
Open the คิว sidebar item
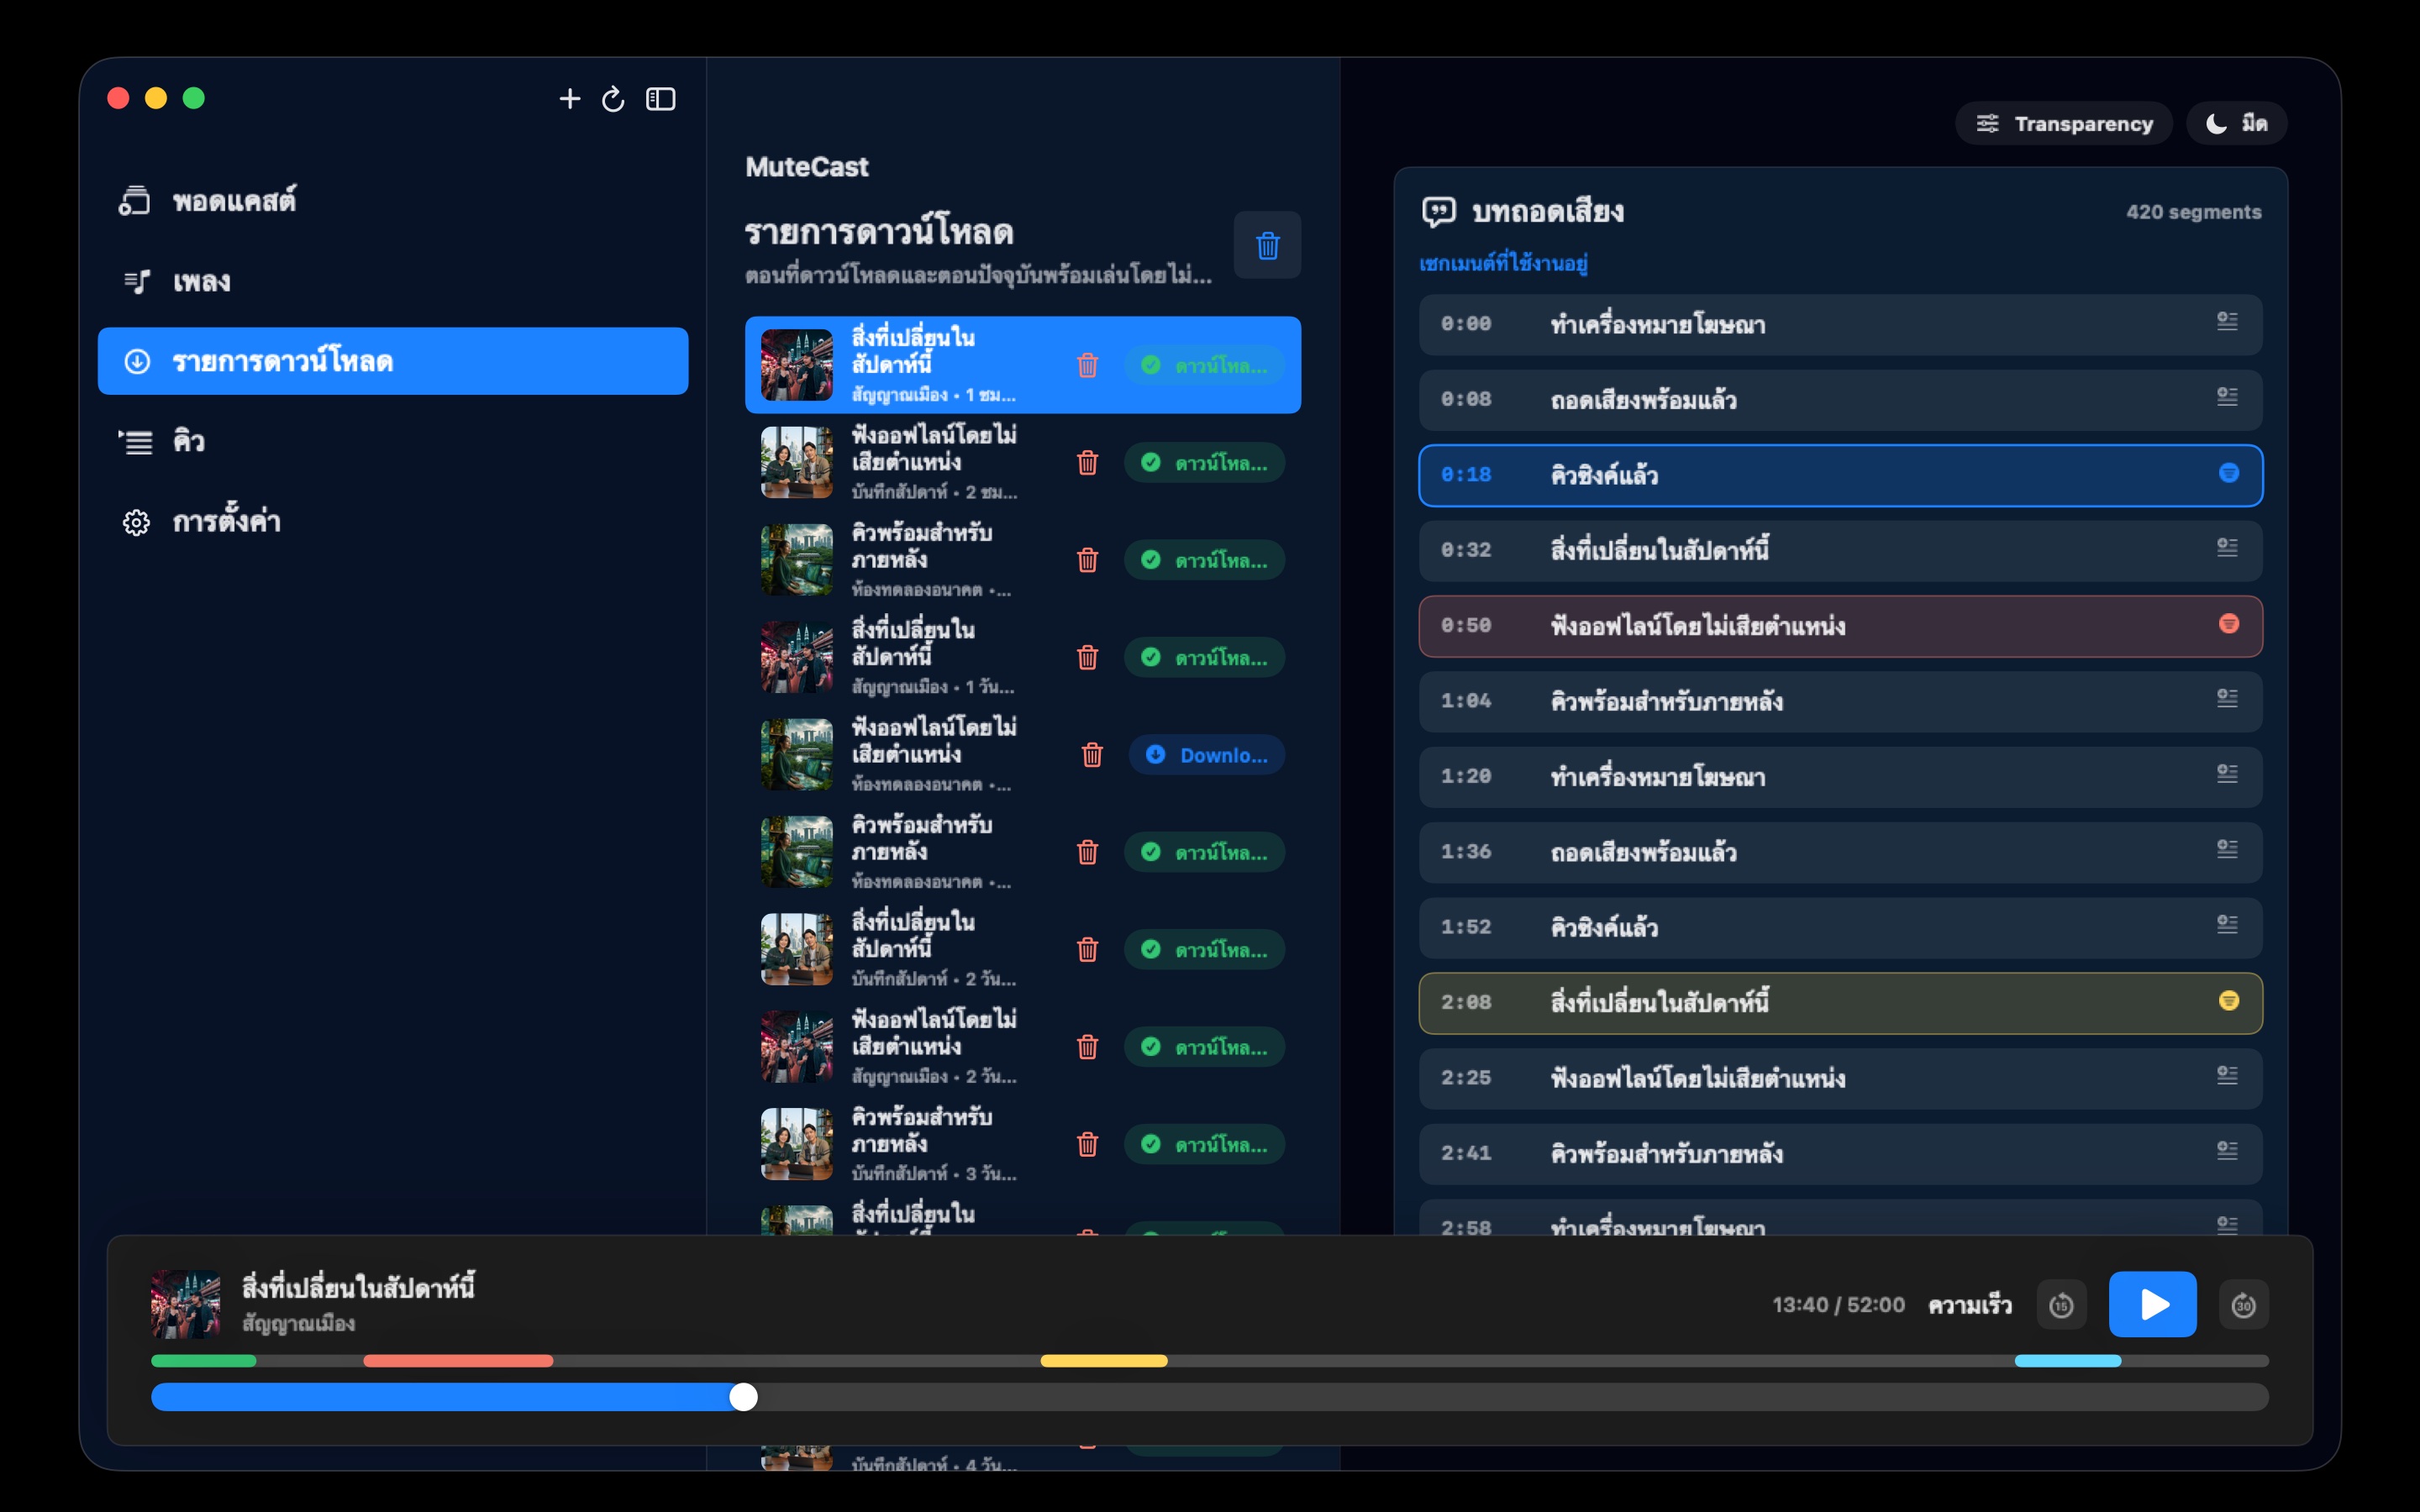393,441
